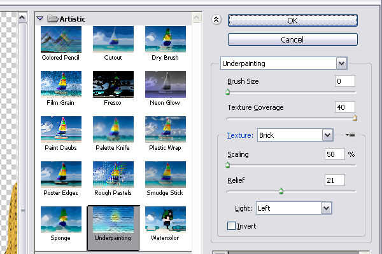This screenshot has height=254, width=382.
Task: Choose the Neon Glow filter thumbnail
Action: [166, 84]
